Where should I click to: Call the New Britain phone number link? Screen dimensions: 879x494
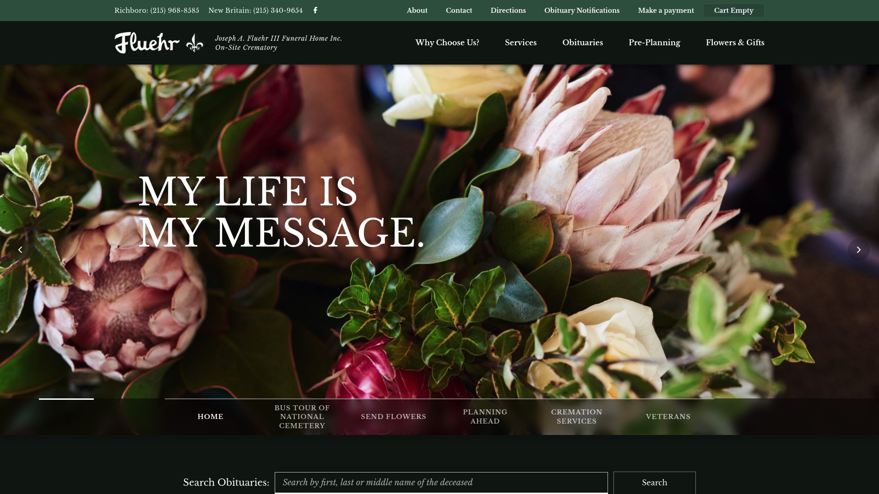pyautogui.click(x=255, y=10)
